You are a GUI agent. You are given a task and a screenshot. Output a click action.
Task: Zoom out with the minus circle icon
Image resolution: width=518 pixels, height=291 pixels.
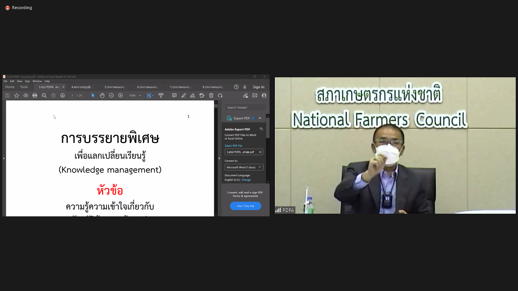[111, 95]
